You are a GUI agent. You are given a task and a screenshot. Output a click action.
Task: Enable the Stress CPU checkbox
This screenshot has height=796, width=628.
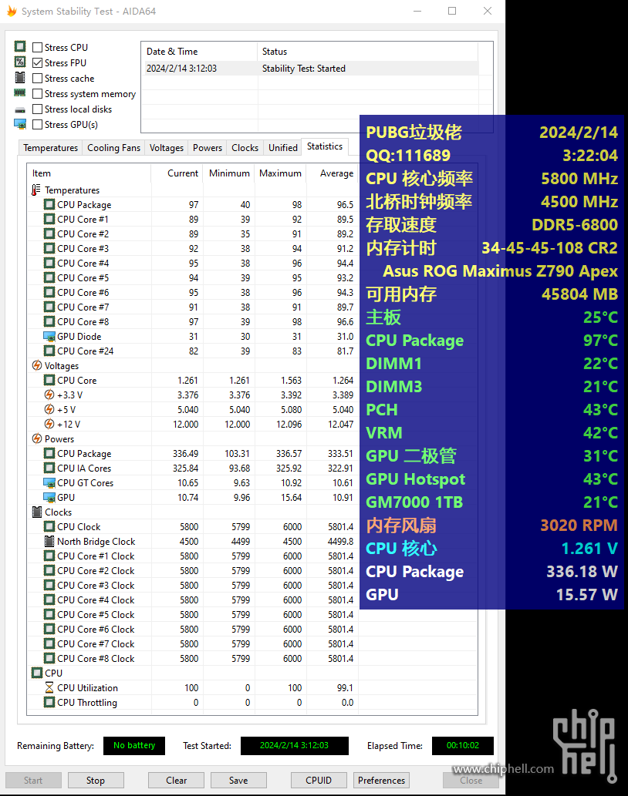[37, 47]
